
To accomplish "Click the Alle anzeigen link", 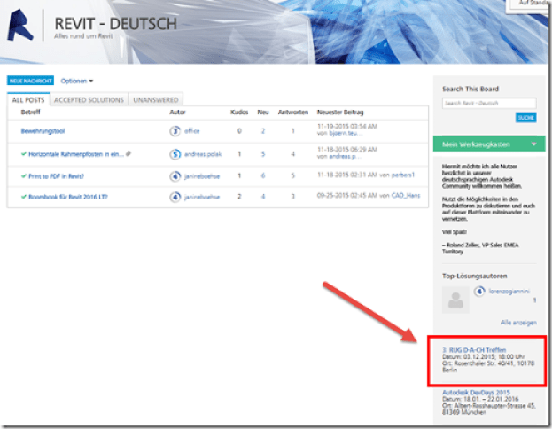I will [x=518, y=323].
